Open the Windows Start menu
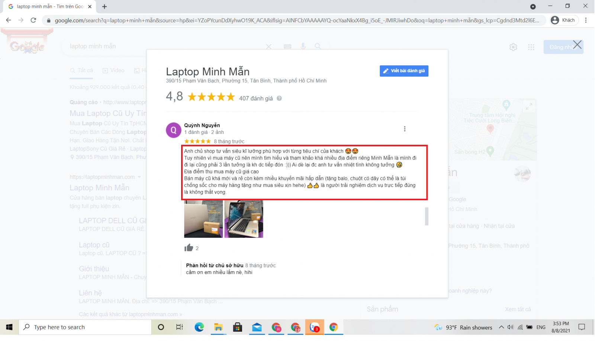The width and height of the screenshot is (595, 341). 9,327
